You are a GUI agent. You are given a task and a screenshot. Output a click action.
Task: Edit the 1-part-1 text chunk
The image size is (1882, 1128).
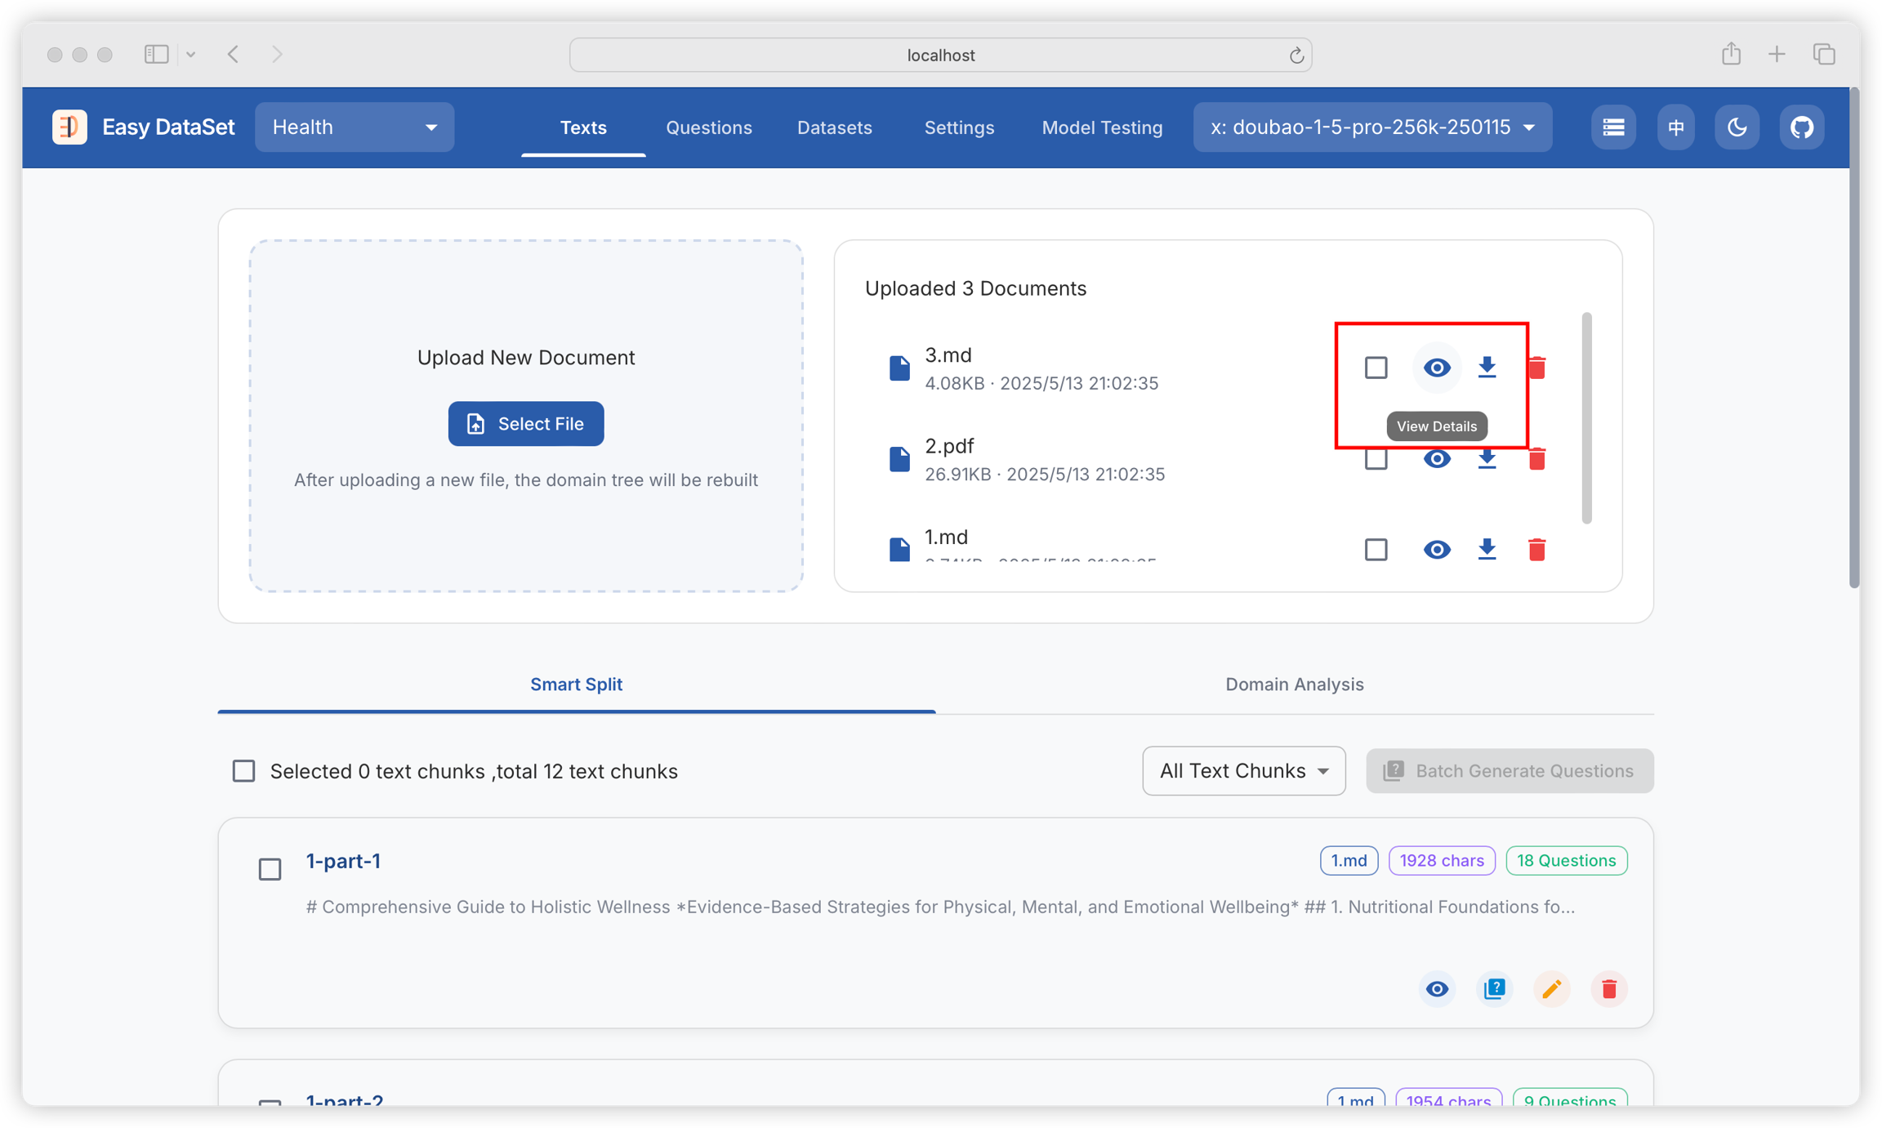(1551, 989)
